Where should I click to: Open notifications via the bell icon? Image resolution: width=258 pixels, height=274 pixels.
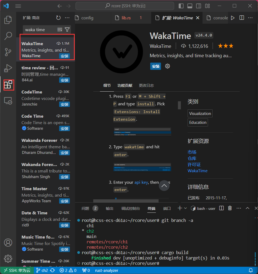(251, 270)
